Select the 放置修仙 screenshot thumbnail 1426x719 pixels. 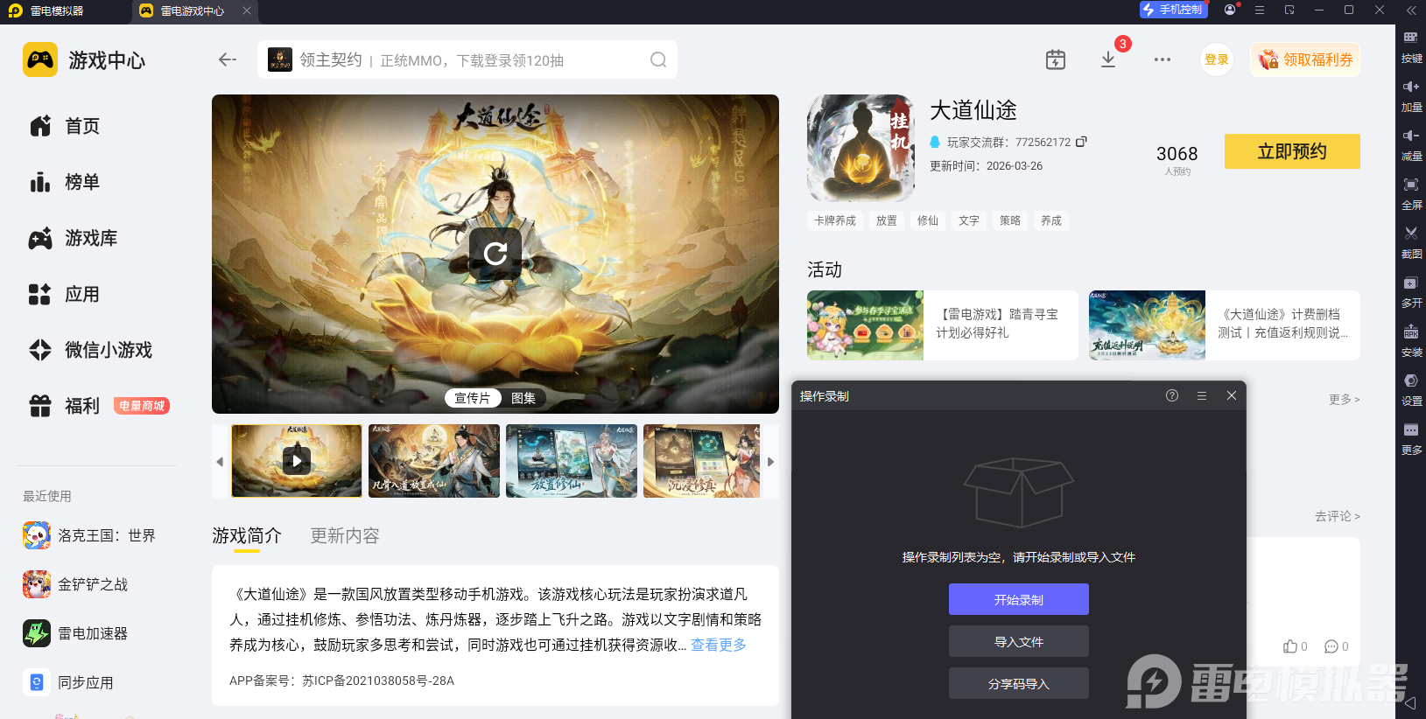(x=572, y=461)
